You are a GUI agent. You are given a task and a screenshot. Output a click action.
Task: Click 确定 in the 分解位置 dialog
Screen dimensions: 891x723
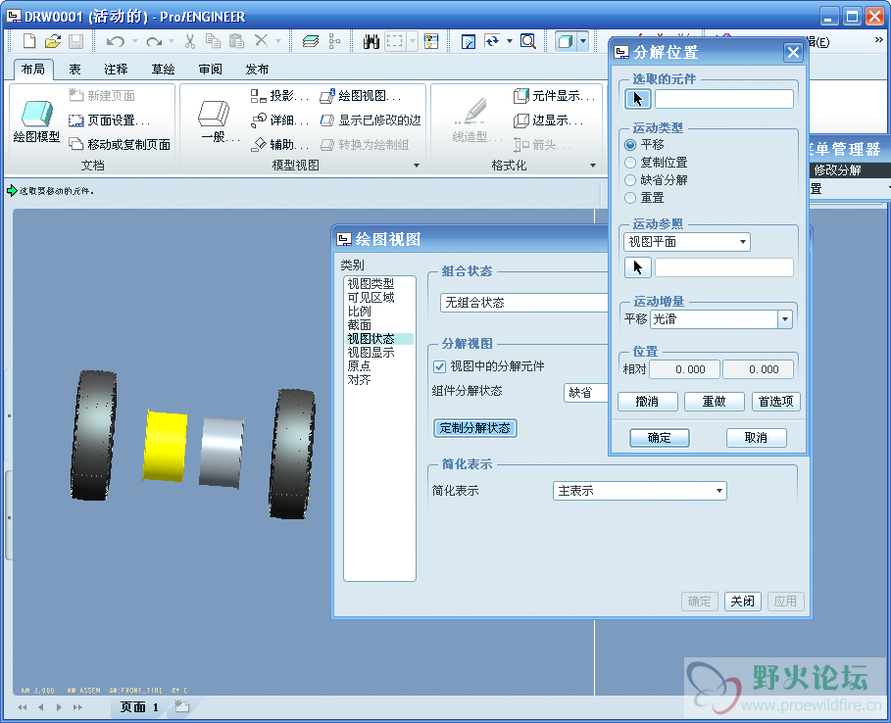(659, 438)
